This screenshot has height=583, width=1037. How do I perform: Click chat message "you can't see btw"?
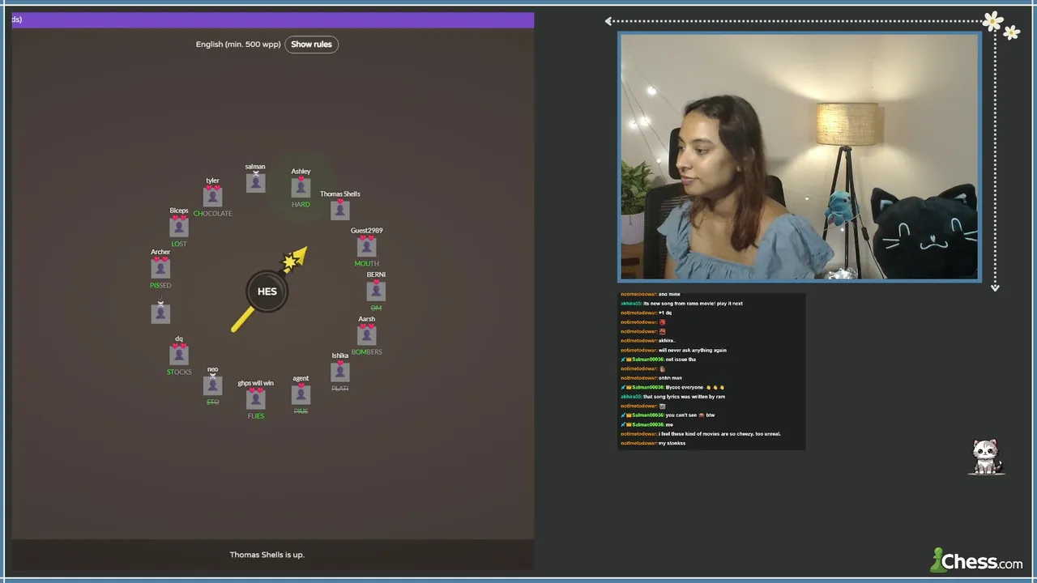coord(690,415)
